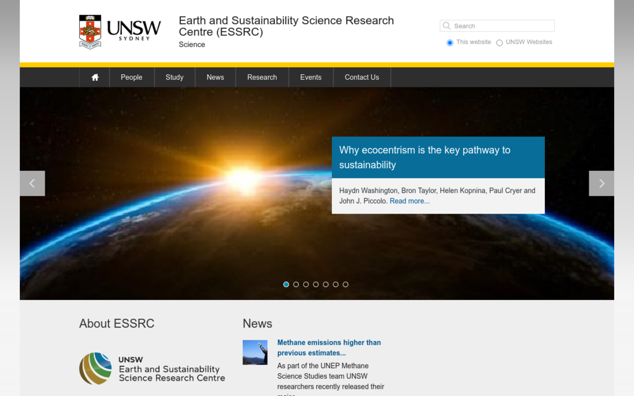Click the first carousel indicator dot
634x396 pixels.
(286, 284)
